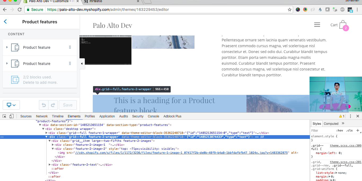Switch to the Sources tab

click(26, 116)
